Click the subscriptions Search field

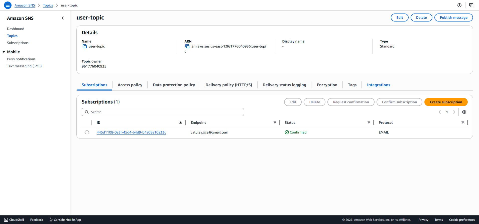click(163, 112)
